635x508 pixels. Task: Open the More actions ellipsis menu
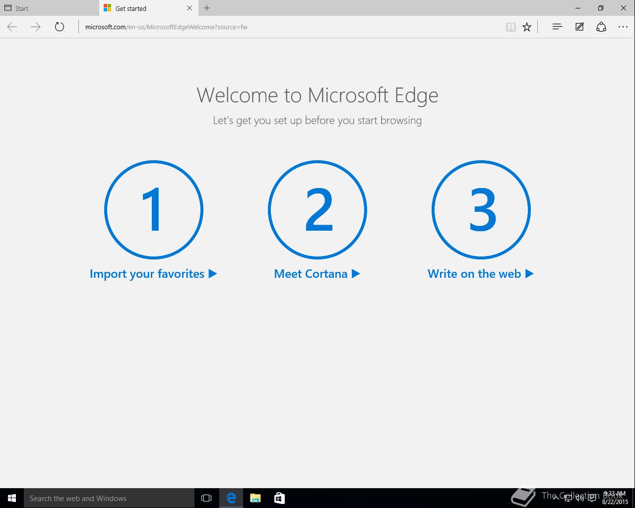click(623, 27)
